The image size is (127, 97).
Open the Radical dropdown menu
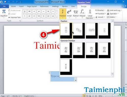(x=76, y=14)
